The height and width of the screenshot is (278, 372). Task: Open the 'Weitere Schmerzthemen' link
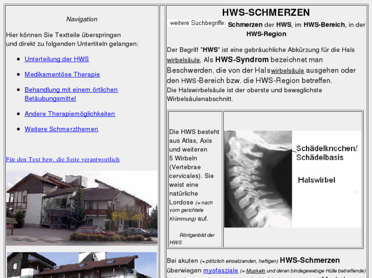coord(61,129)
